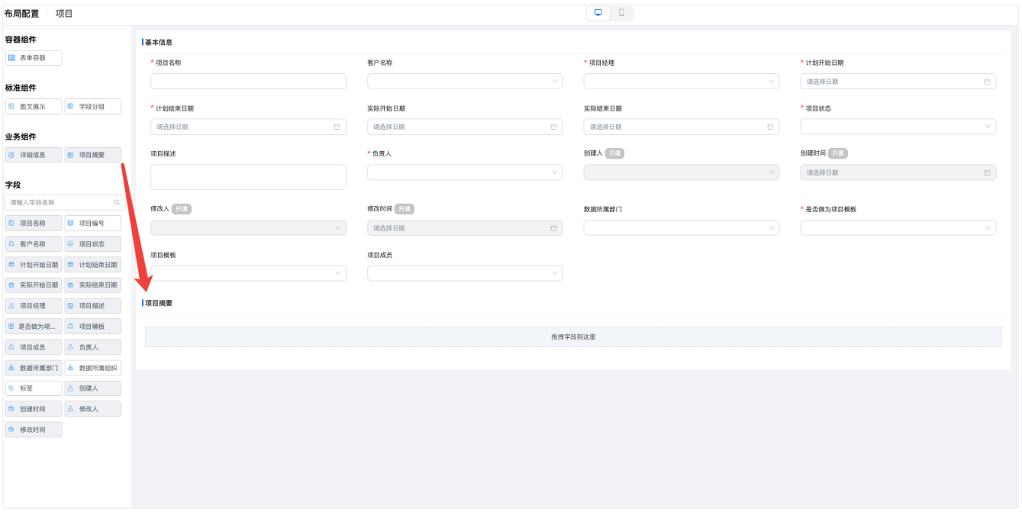The height and width of the screenshot is (512, 1022).
Task: Pick the 项目成员 field chip in sidebar
Action: [34, 347]
